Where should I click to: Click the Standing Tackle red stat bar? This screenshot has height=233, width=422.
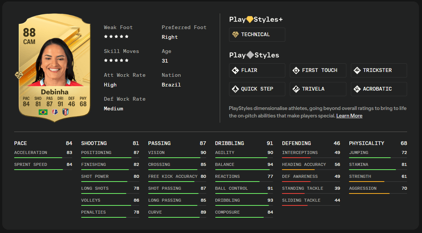pyautogui.click(x=311, y=193)
